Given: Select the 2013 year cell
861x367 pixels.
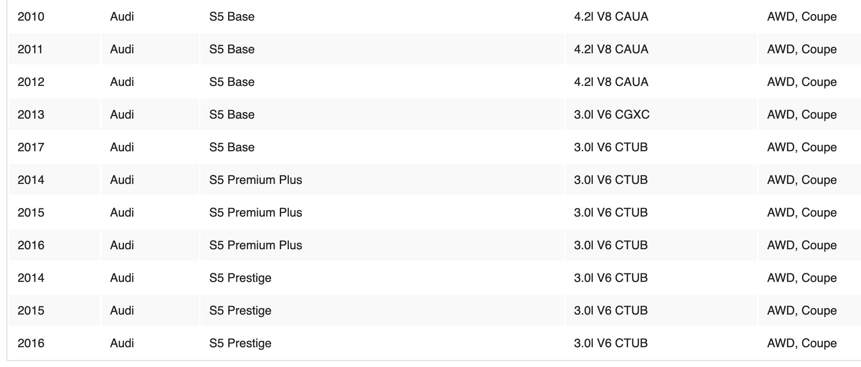Looking at the screenshot, I should pyautogui.click(x=31, y=115).
